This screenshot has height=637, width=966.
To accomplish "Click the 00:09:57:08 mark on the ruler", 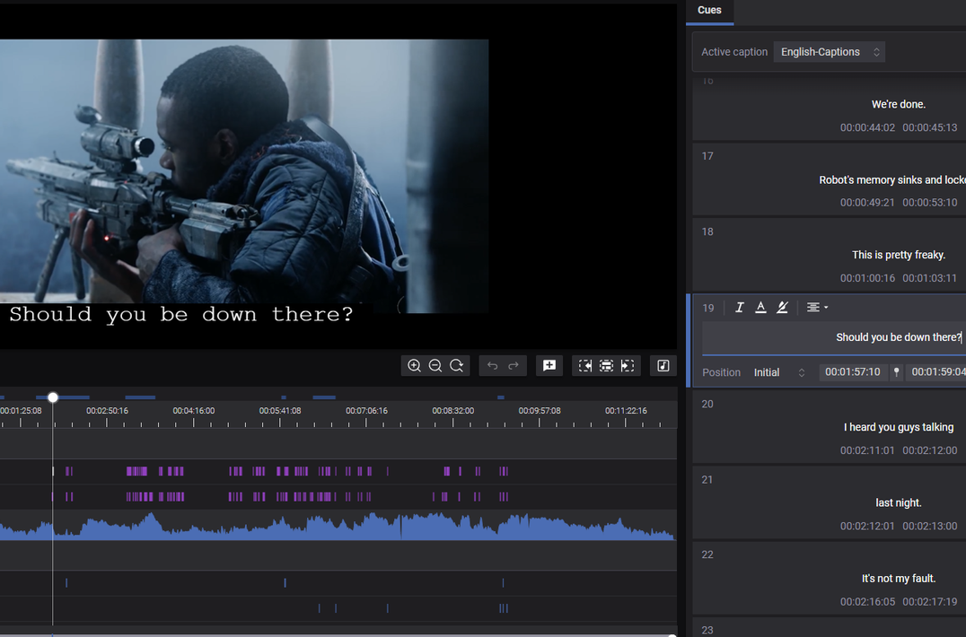I will click(539, 411).
